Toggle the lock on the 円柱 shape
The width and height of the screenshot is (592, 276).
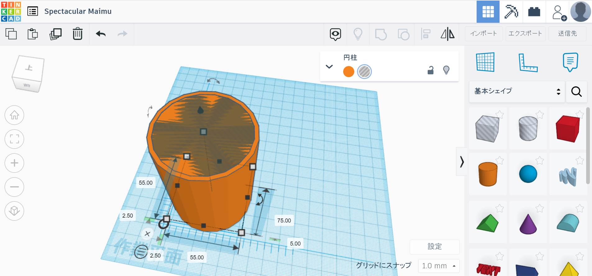point(430,70)
